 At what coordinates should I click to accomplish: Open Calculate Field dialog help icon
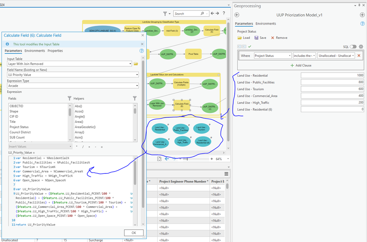141,51
